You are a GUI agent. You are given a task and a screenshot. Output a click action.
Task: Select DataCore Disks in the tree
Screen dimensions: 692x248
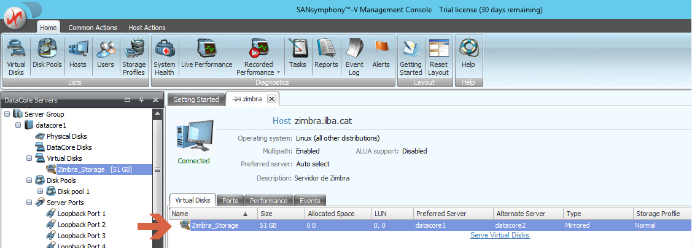(x=69, y=147)
